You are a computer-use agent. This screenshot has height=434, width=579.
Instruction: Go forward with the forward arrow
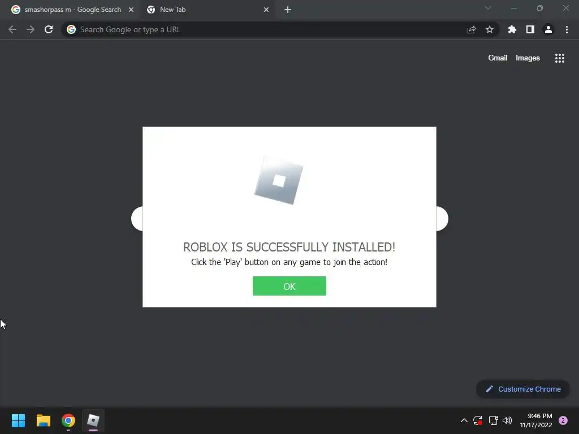point(31,29)
